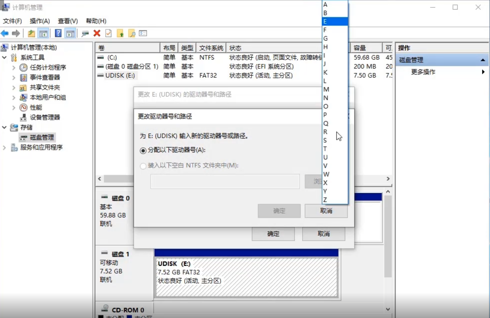Select drive letter M in dropdown list
Image resolution: width=490 pixels, height=318 pixels.
pos(326,89)
